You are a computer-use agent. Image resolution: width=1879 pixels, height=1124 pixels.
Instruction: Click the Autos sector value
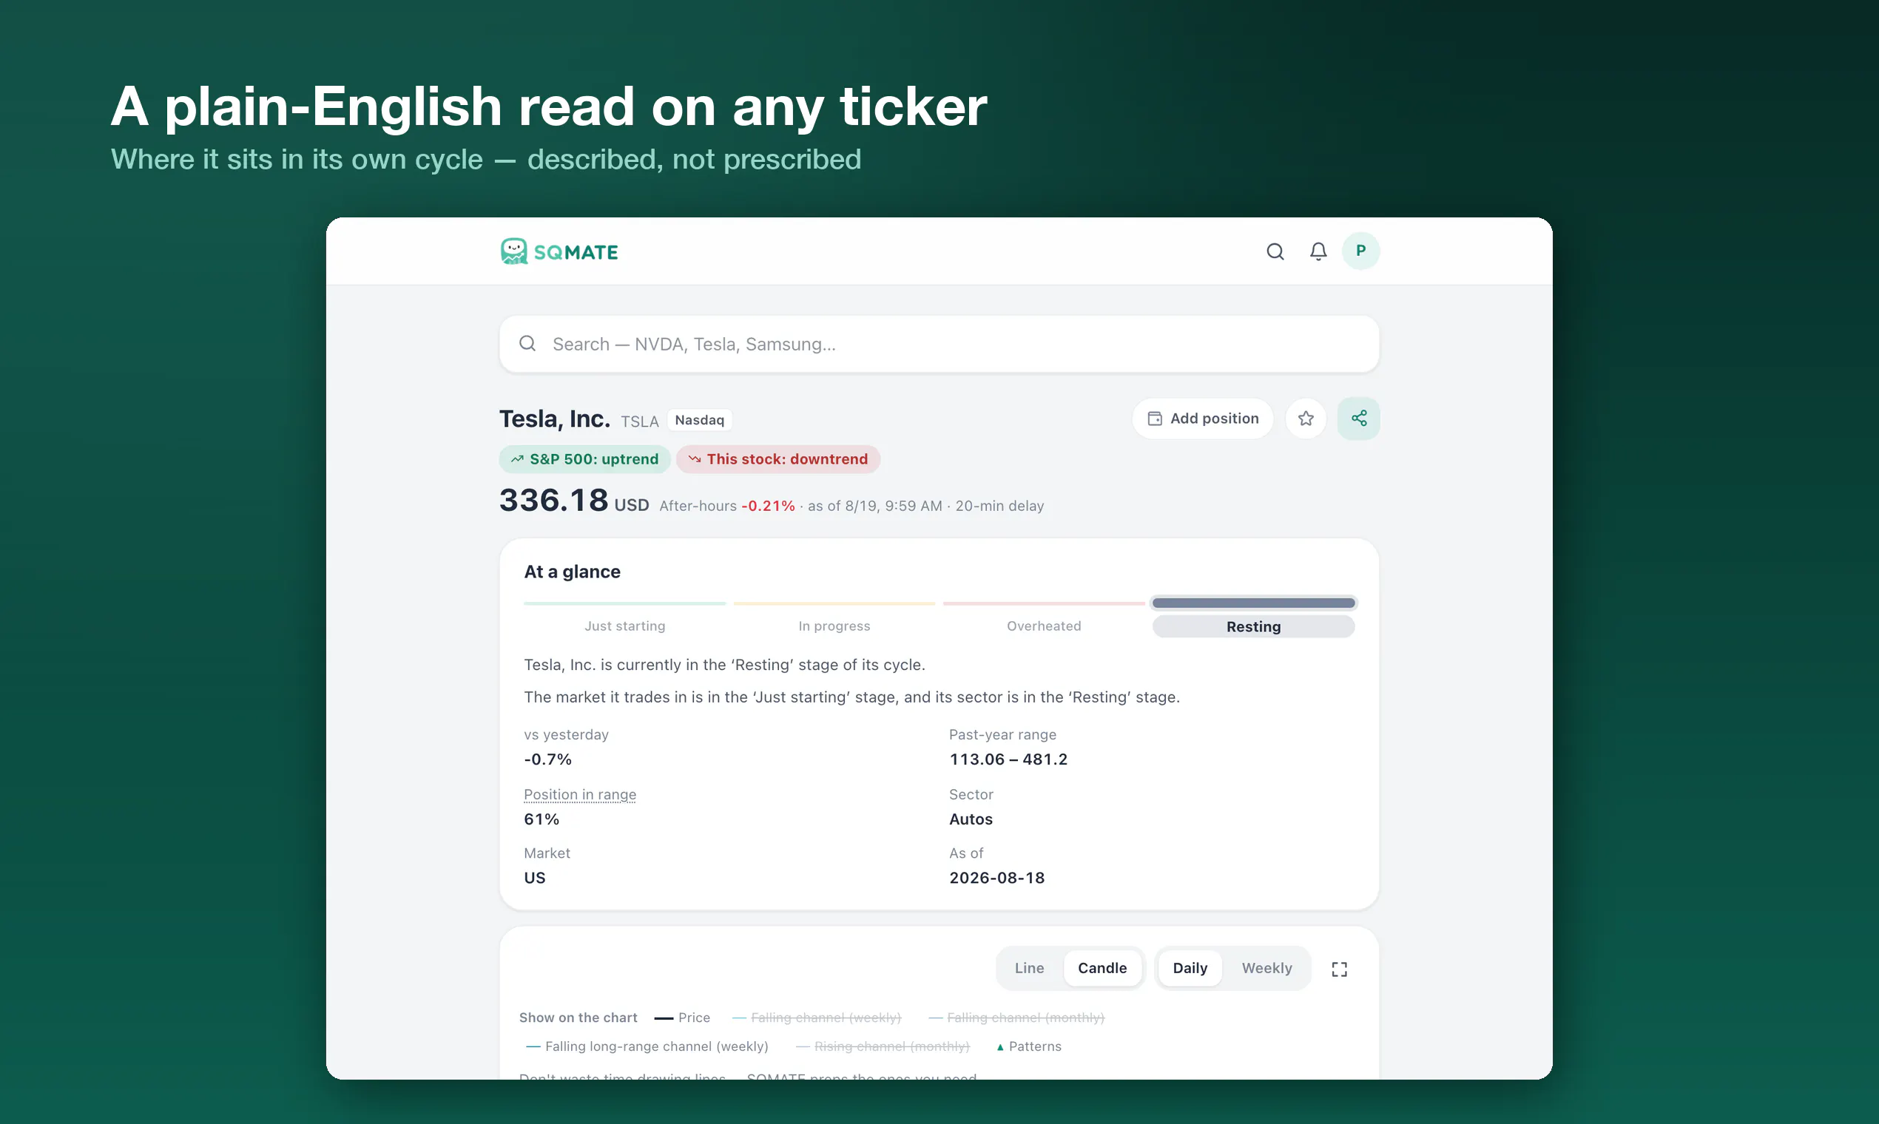tap(971, 819)
